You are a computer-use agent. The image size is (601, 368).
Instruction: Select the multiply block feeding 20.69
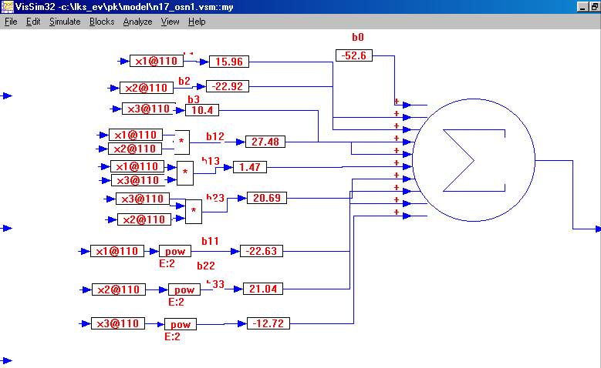coord(194,210)
